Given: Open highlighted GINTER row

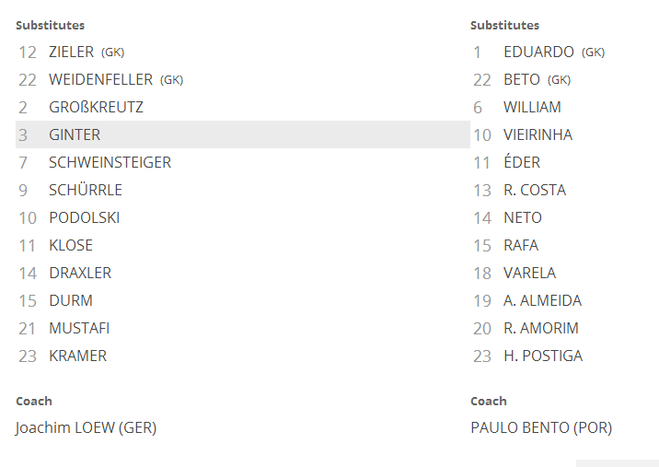Looking at the screenshot, I should pos(75,135).
